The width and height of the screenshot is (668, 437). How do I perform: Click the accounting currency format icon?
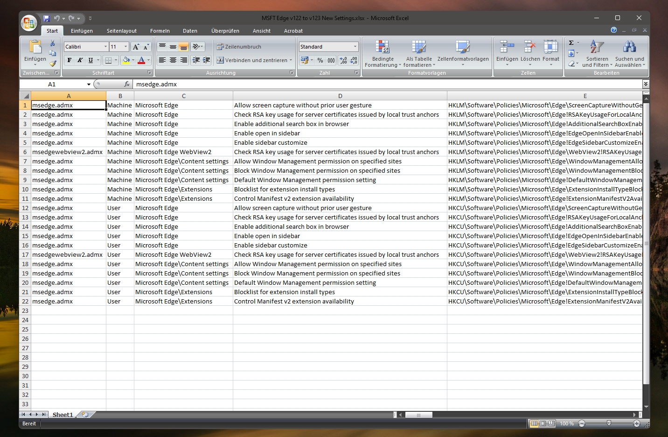click(x=305, y=60)
